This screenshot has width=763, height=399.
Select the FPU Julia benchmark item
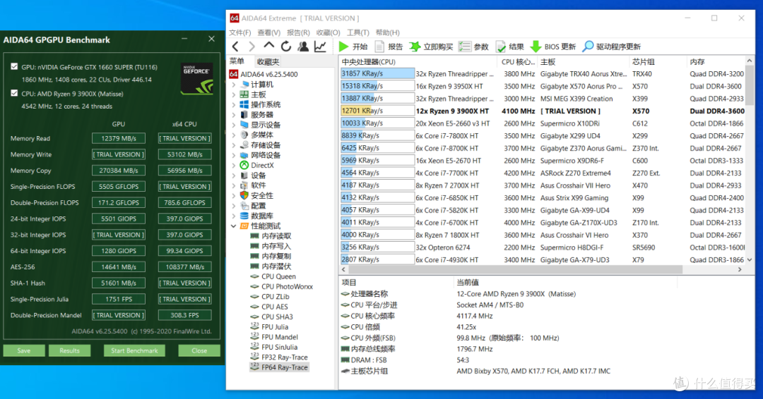(x=270, y=327)
